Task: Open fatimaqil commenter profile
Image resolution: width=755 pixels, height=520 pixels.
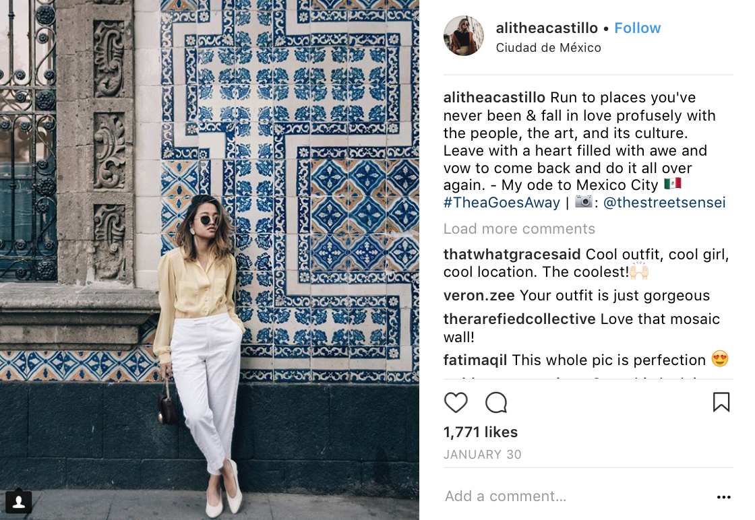Action: [475, 360]
